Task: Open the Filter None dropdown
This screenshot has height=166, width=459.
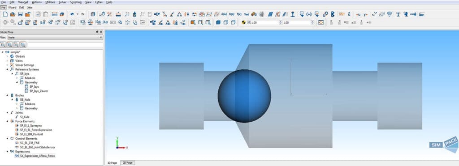Action: [x=55, y=38]
